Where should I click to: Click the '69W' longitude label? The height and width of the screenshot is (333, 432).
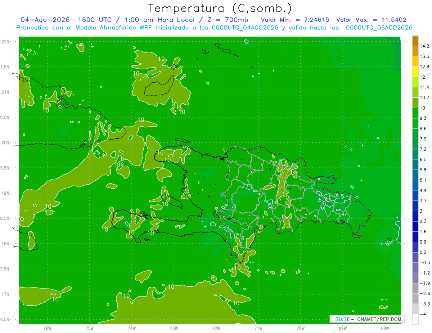(x=343, y=328)
